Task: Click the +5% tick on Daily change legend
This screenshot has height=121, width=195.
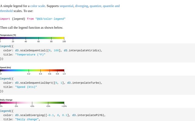Action: tap(48, 106)
